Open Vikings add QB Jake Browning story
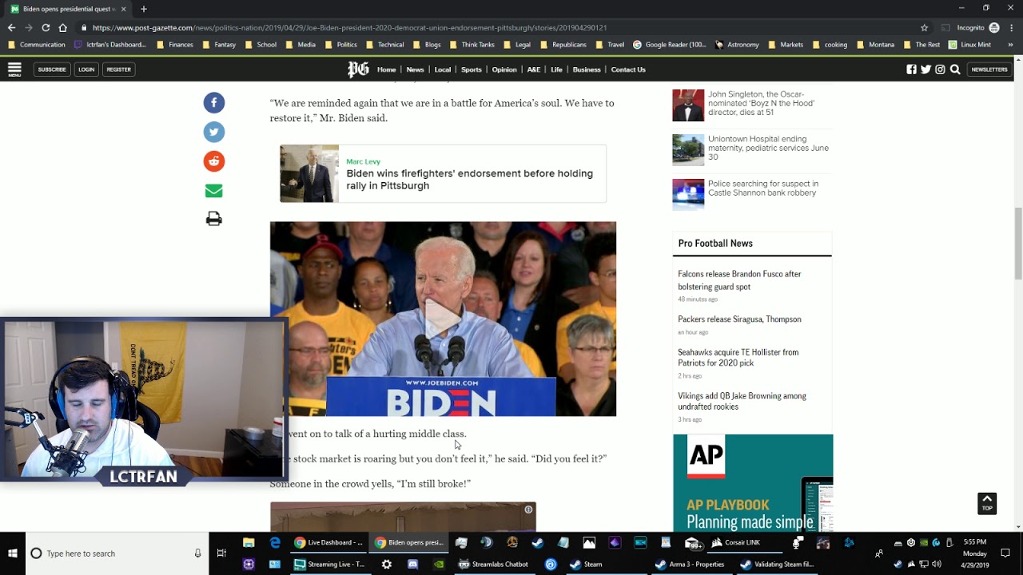The width and height of the screenshot is (1023, 575). [x=742, y=401]
